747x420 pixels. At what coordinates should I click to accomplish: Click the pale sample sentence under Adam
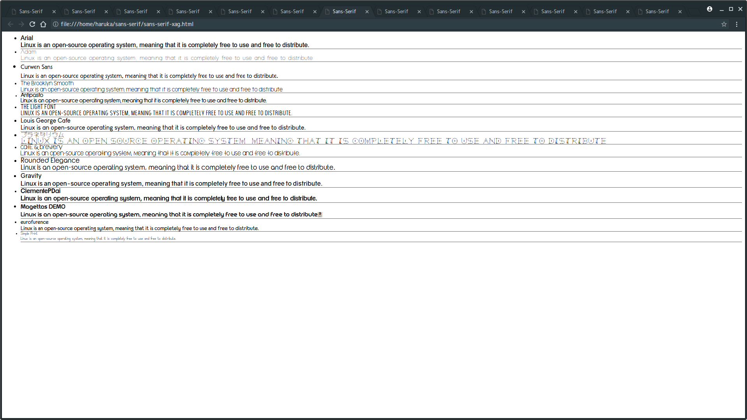[167, 58]
